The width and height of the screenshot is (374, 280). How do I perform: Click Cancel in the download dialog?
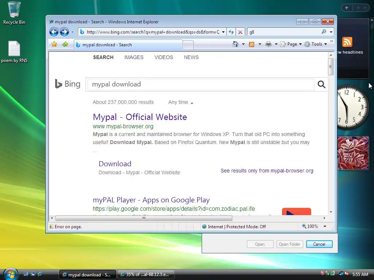(x=319, y=244)
